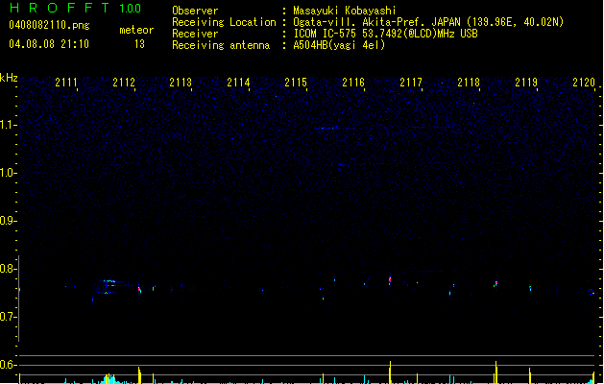Click the date stamp 04.08.08 21:10
604x384 pixels.
pos(49,44)
